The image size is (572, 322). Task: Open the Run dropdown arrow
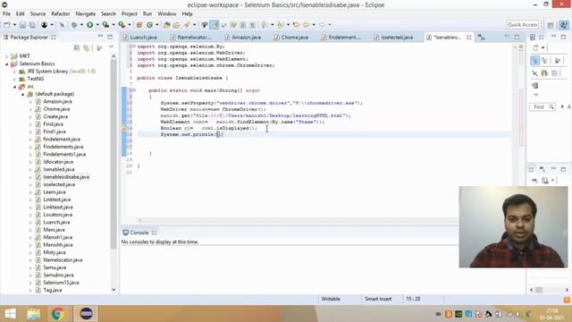97,25
